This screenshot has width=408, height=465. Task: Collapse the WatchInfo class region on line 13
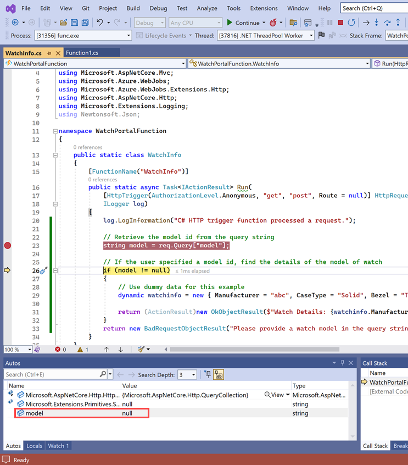55,155
